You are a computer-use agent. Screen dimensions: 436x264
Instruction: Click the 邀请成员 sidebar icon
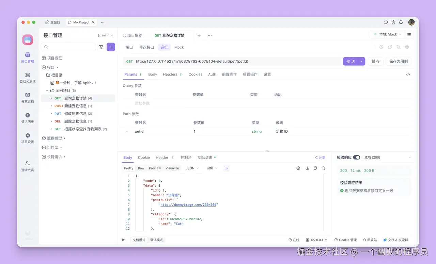click(x=27, y=166)
